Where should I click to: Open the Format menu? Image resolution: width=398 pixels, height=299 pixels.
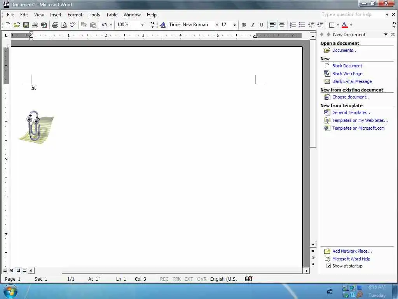[75, 15]
